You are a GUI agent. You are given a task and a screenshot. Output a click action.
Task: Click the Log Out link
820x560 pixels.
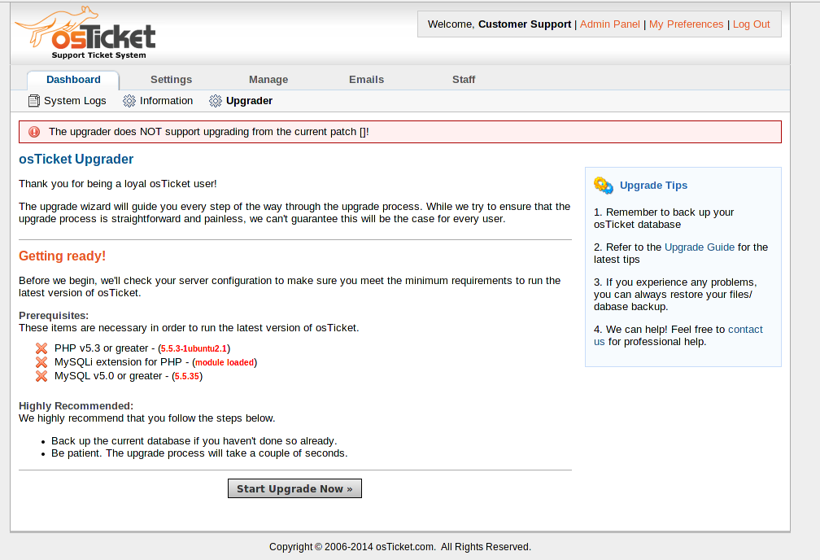[751, 24]
